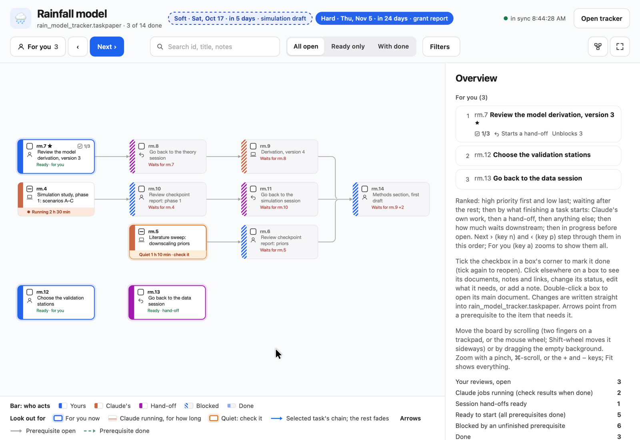
Task: Click the person icon on rm.7 card
Action: [x=30, y=155]
